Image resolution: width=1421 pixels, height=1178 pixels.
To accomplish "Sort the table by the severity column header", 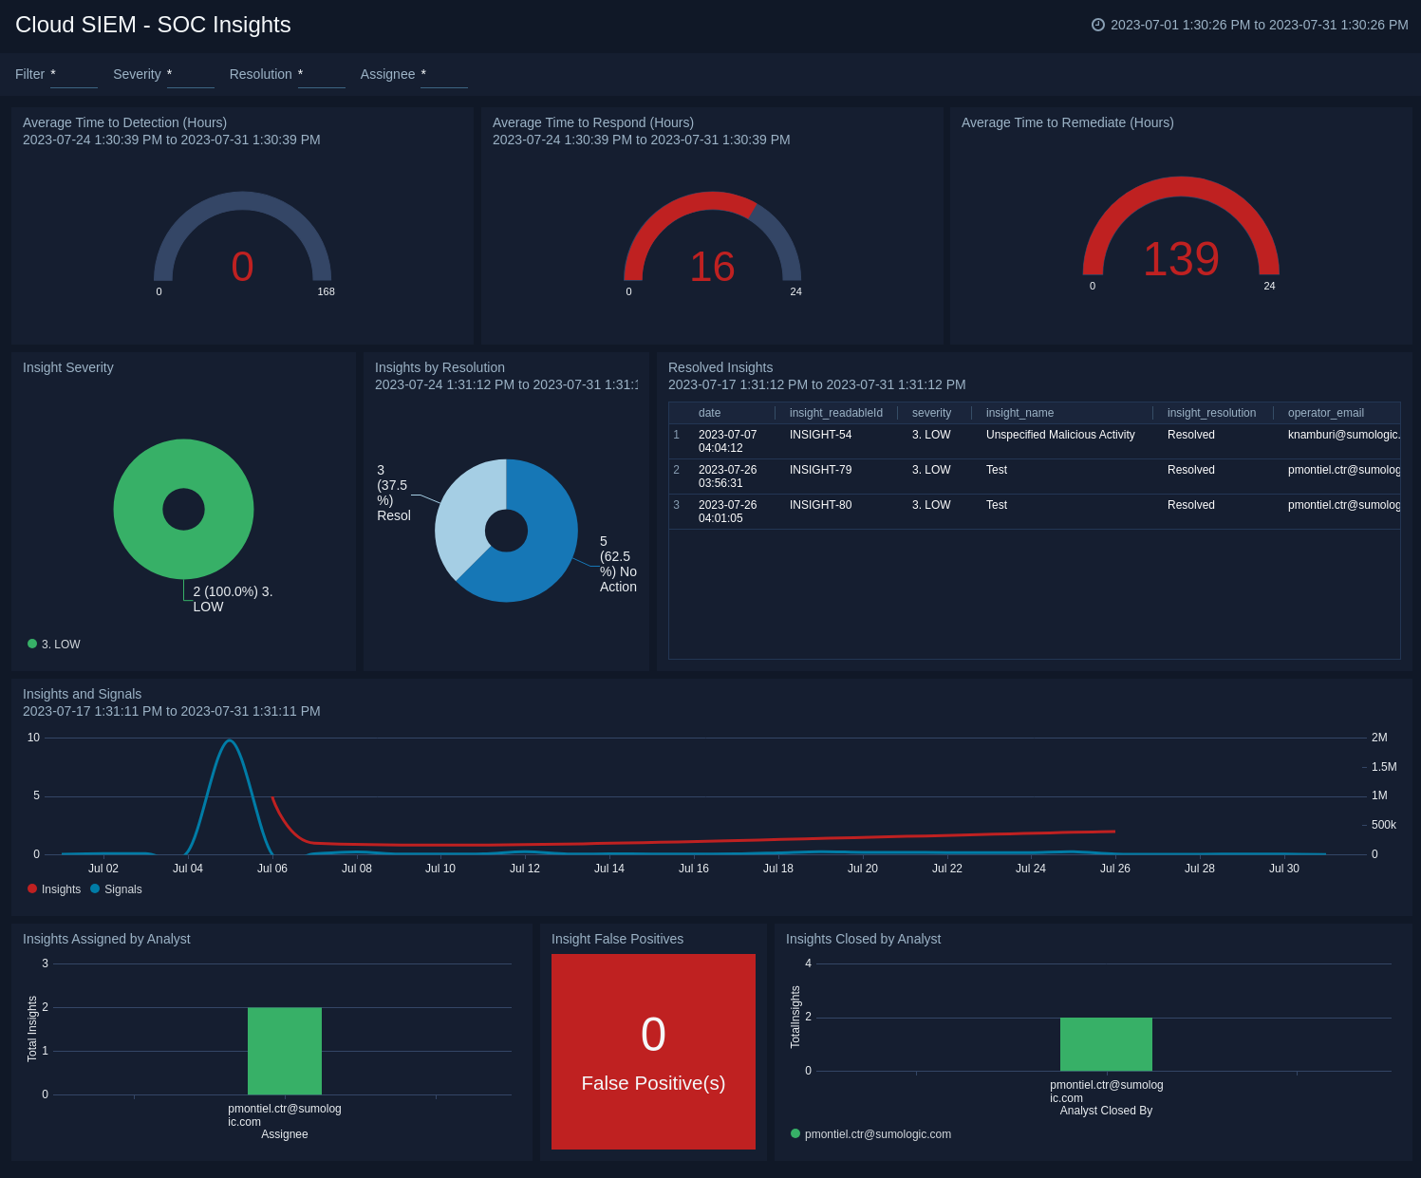I will pos(931,413).
